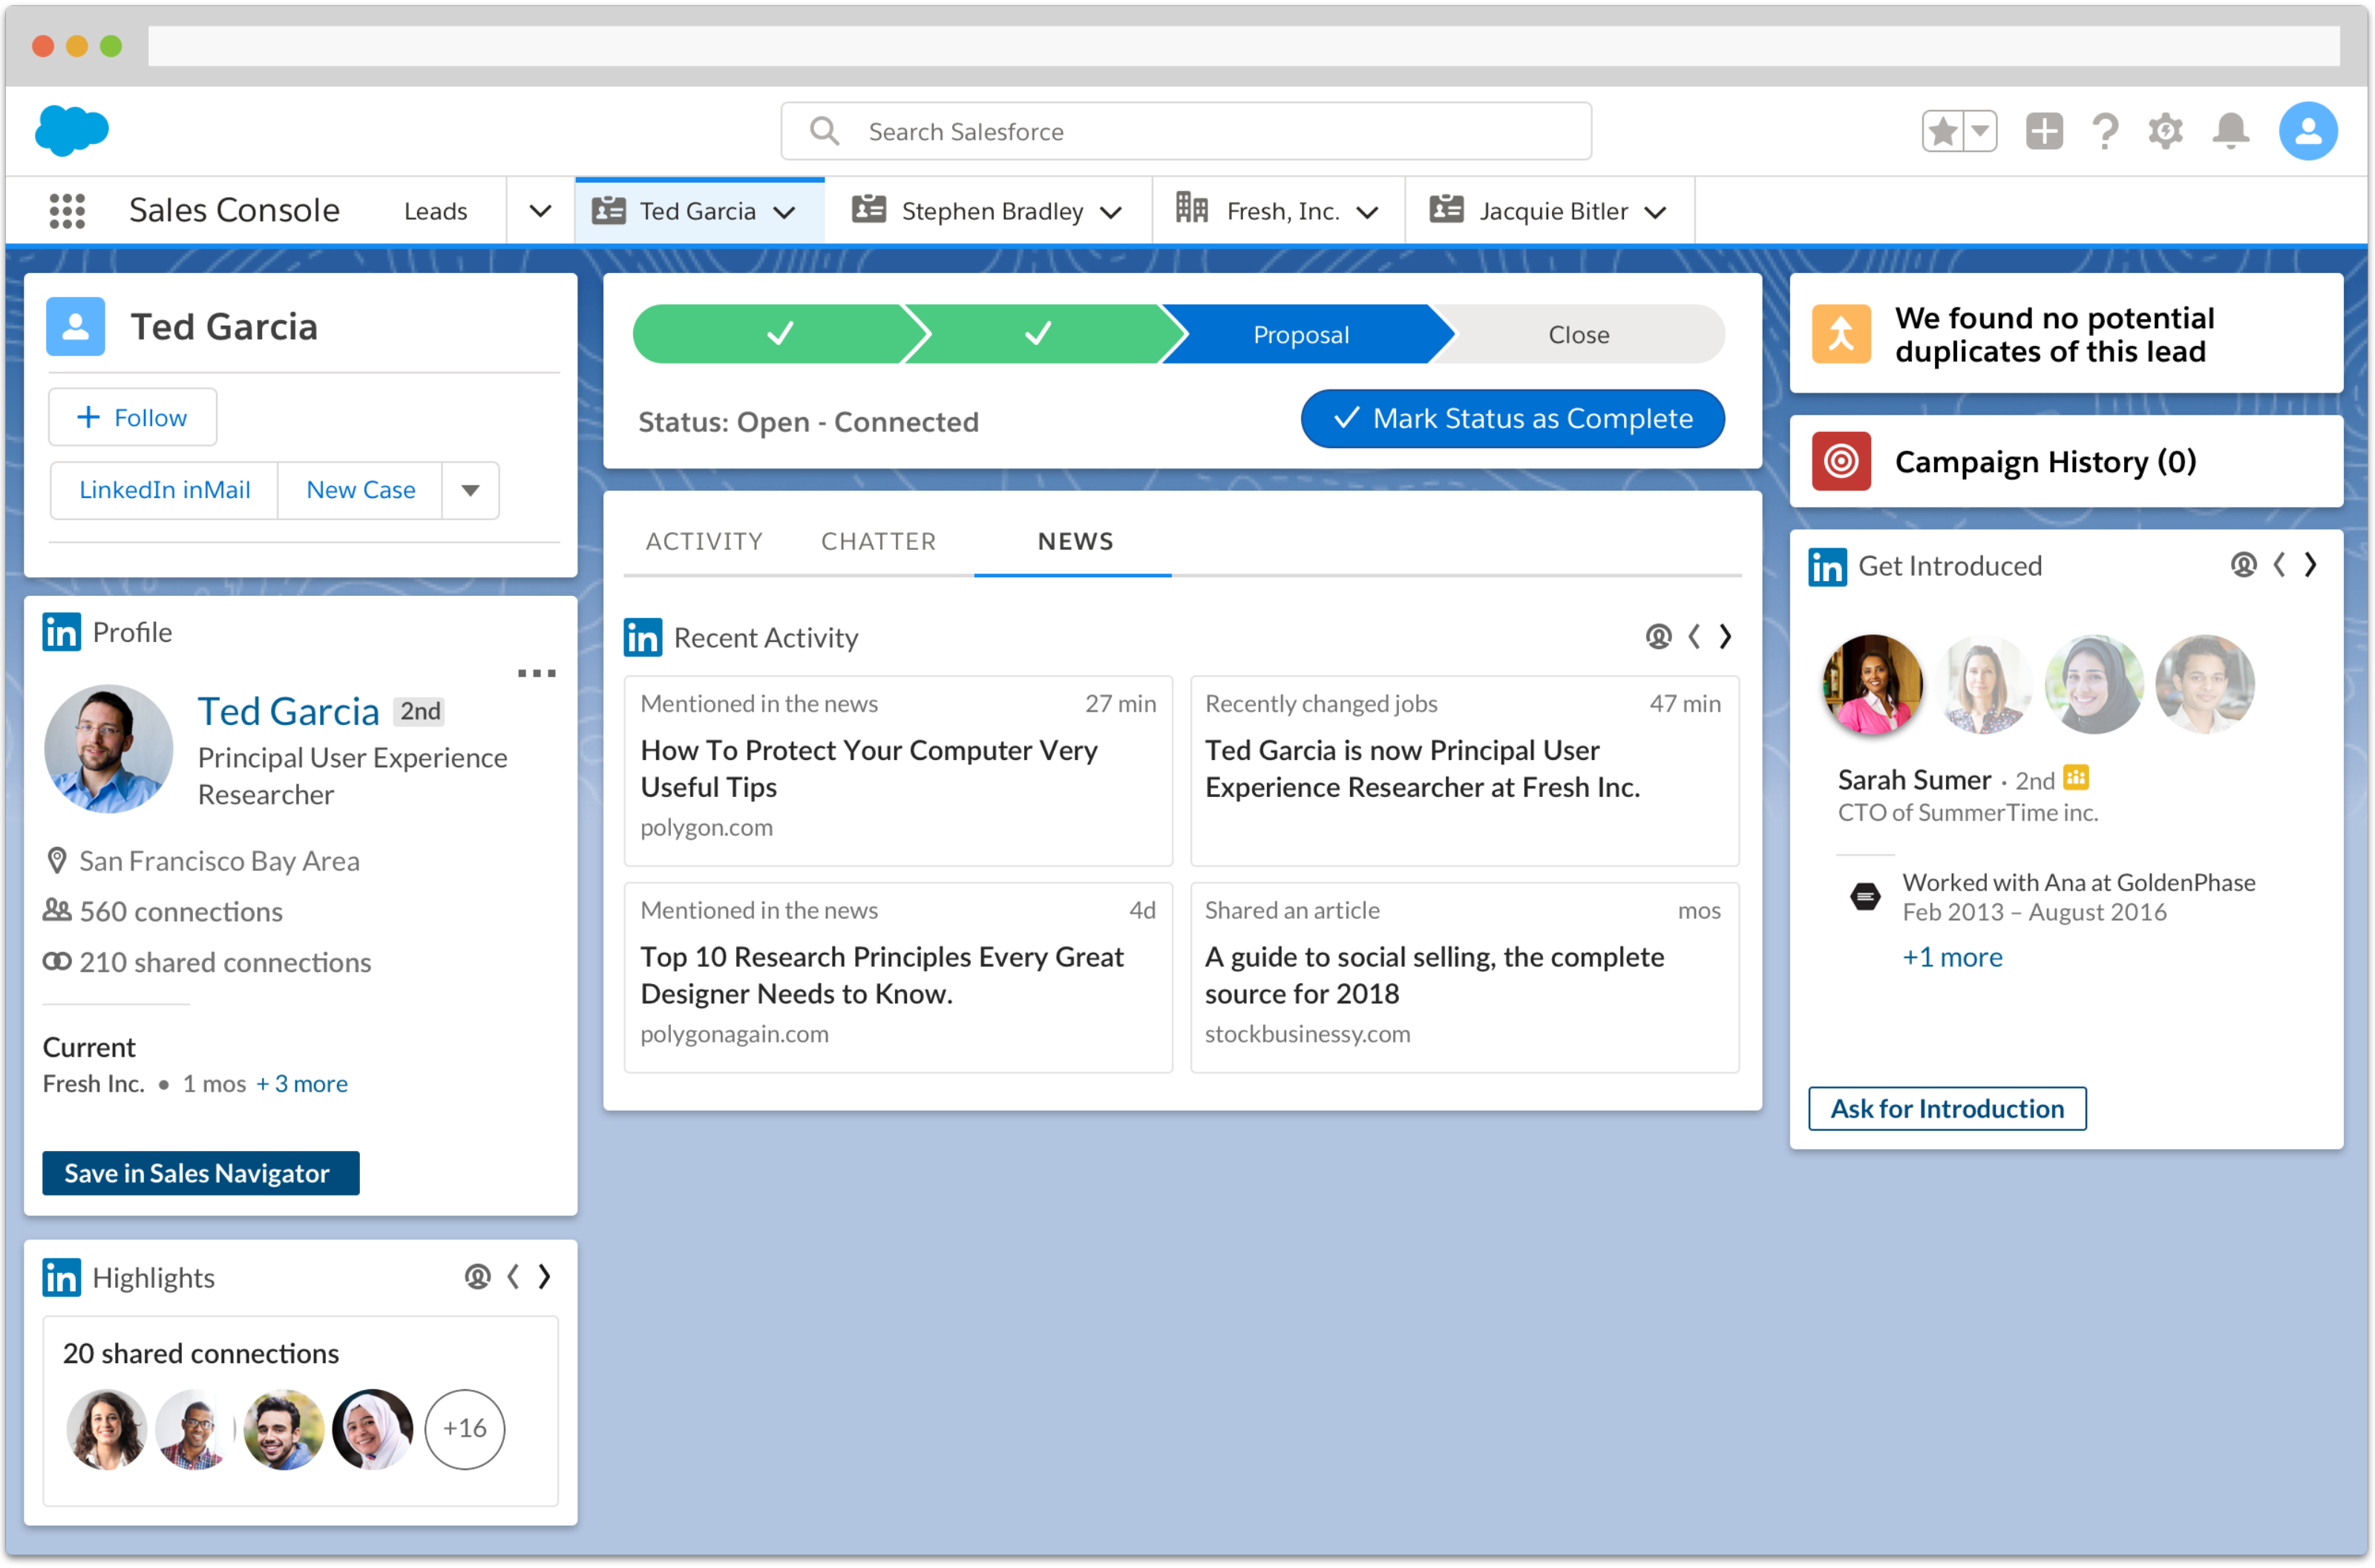The image size is (2375, 1568).
Task: Click the search magnifier icon in top bar
Action: tap(819, 133)
